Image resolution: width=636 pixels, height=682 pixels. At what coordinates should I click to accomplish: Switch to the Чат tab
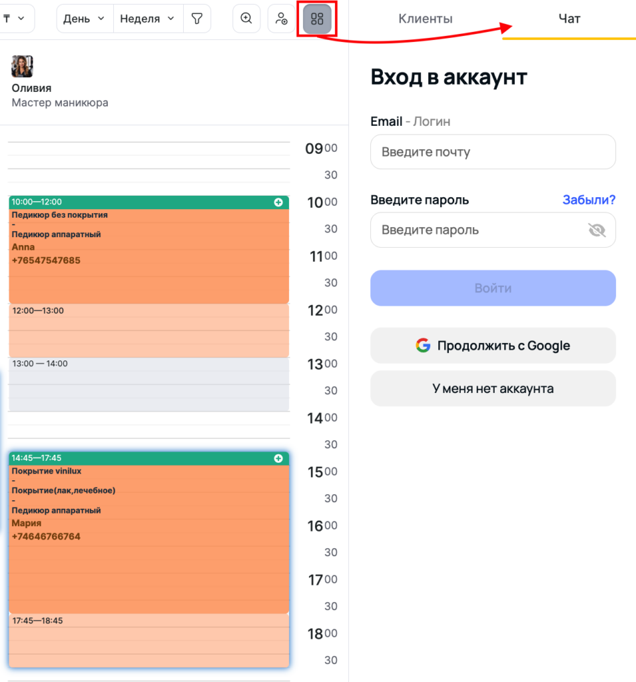[x=569, y=19]
